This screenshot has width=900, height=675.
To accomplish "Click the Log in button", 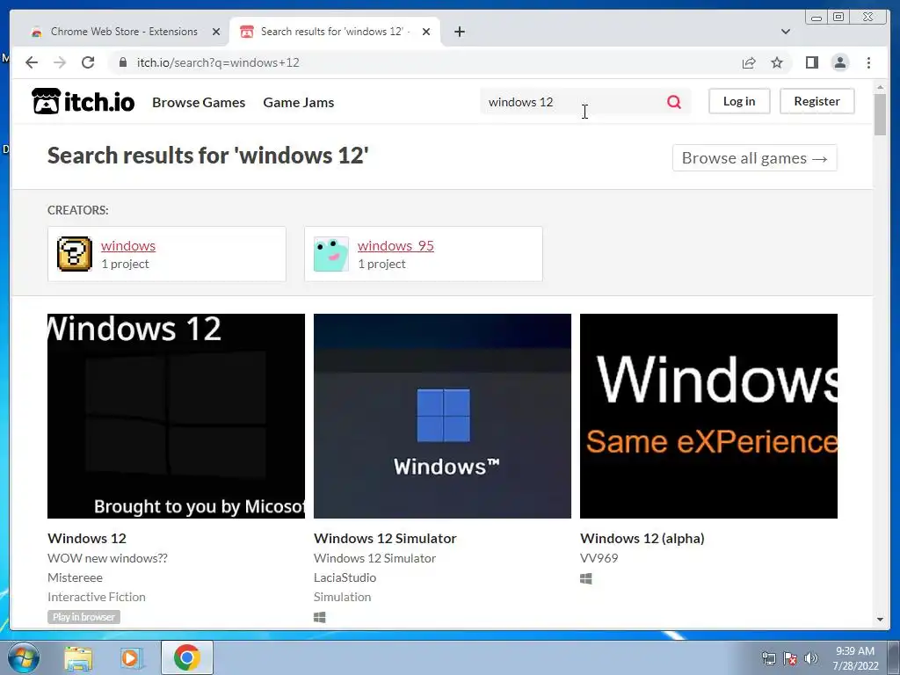I will [738, 101].
